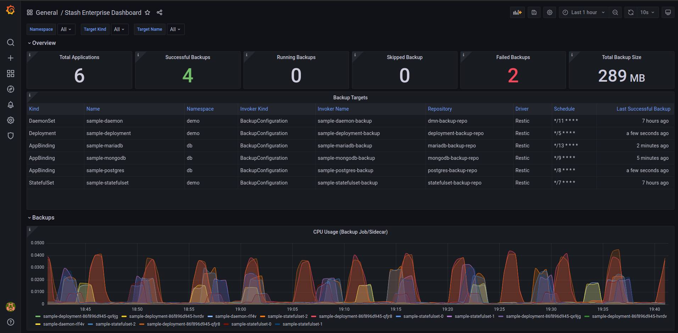The height and width of the screenshot is (333, 678).
Task: Save dashboard using the disk icon
Action: pos(534,12)
